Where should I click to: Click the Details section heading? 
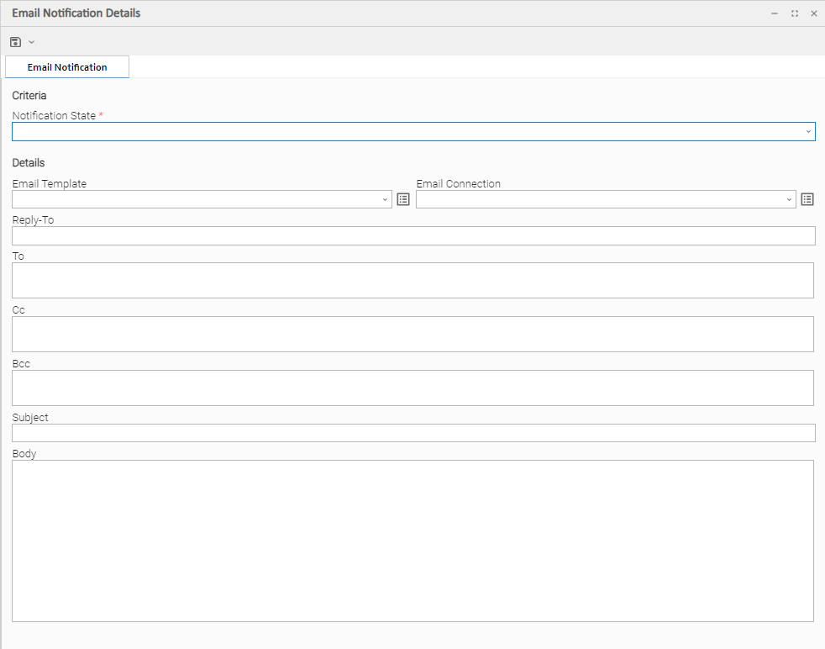pyautogui.click(x=29, y=163)
